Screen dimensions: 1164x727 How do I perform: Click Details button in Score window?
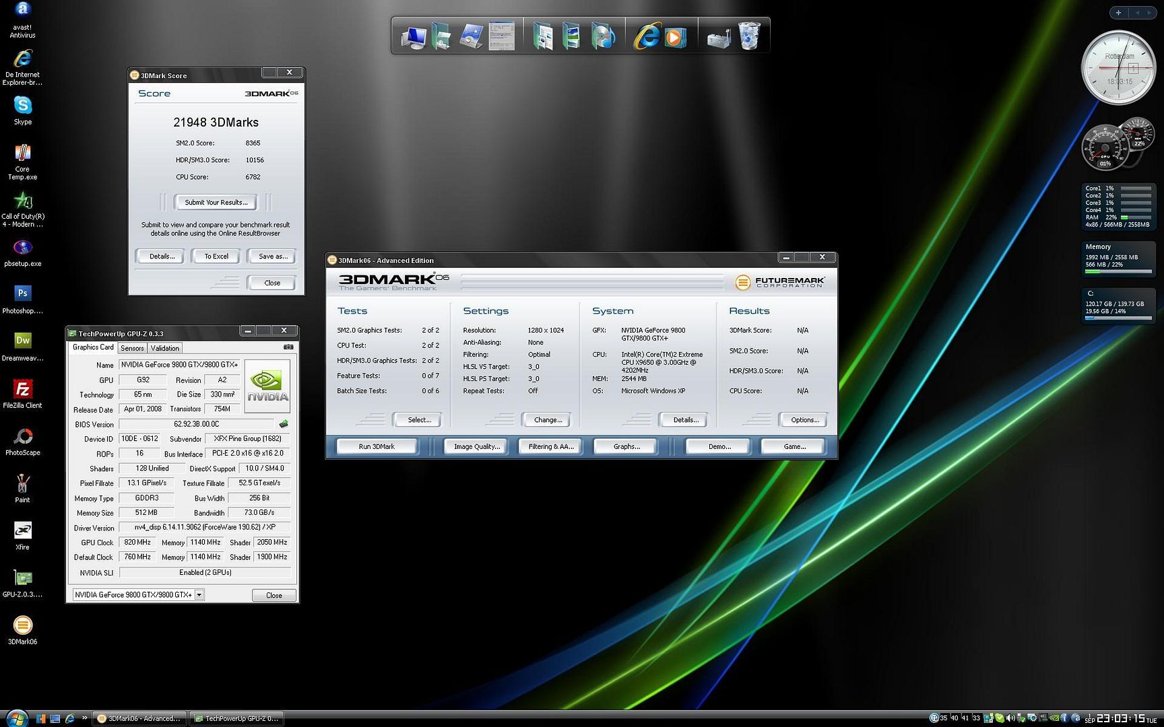[x=162, y=256]
